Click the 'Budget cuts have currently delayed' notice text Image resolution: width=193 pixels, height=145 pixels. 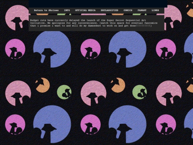pos(94,23)
